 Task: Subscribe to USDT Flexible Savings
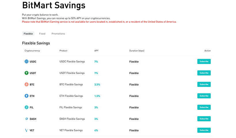[x=204, y=73]
